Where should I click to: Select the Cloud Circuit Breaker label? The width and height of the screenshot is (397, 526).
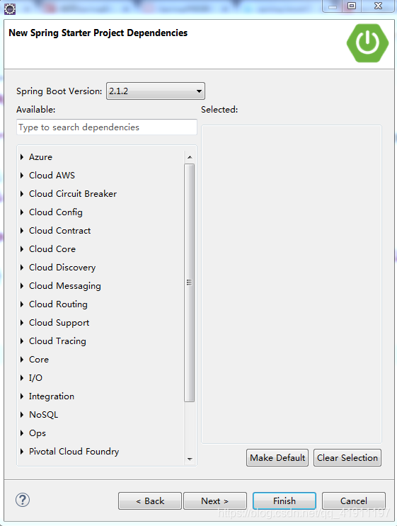(x=73, y=194)
